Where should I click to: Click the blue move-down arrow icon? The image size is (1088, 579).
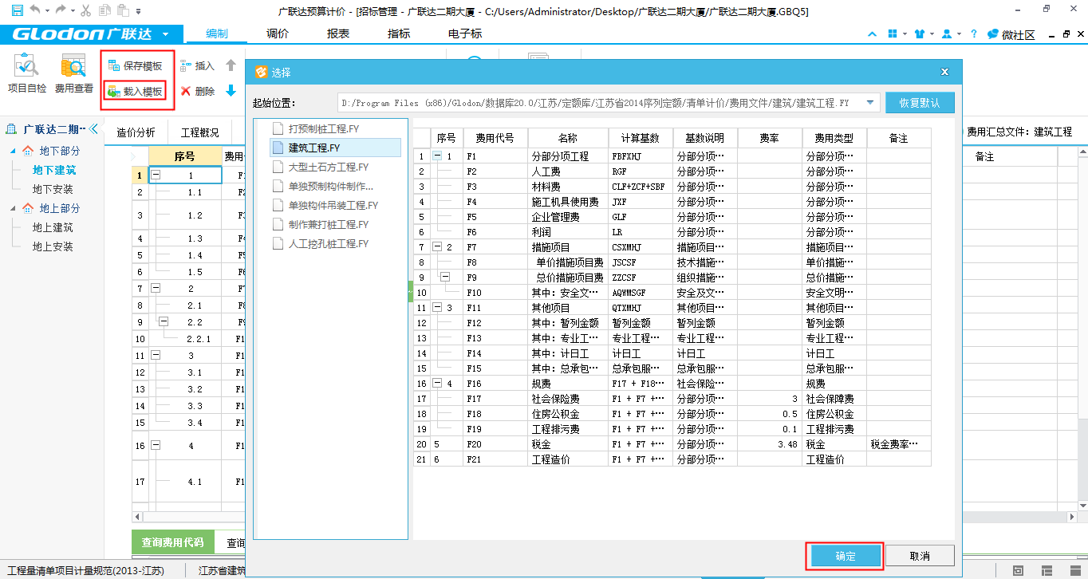(x=231, y=91)
